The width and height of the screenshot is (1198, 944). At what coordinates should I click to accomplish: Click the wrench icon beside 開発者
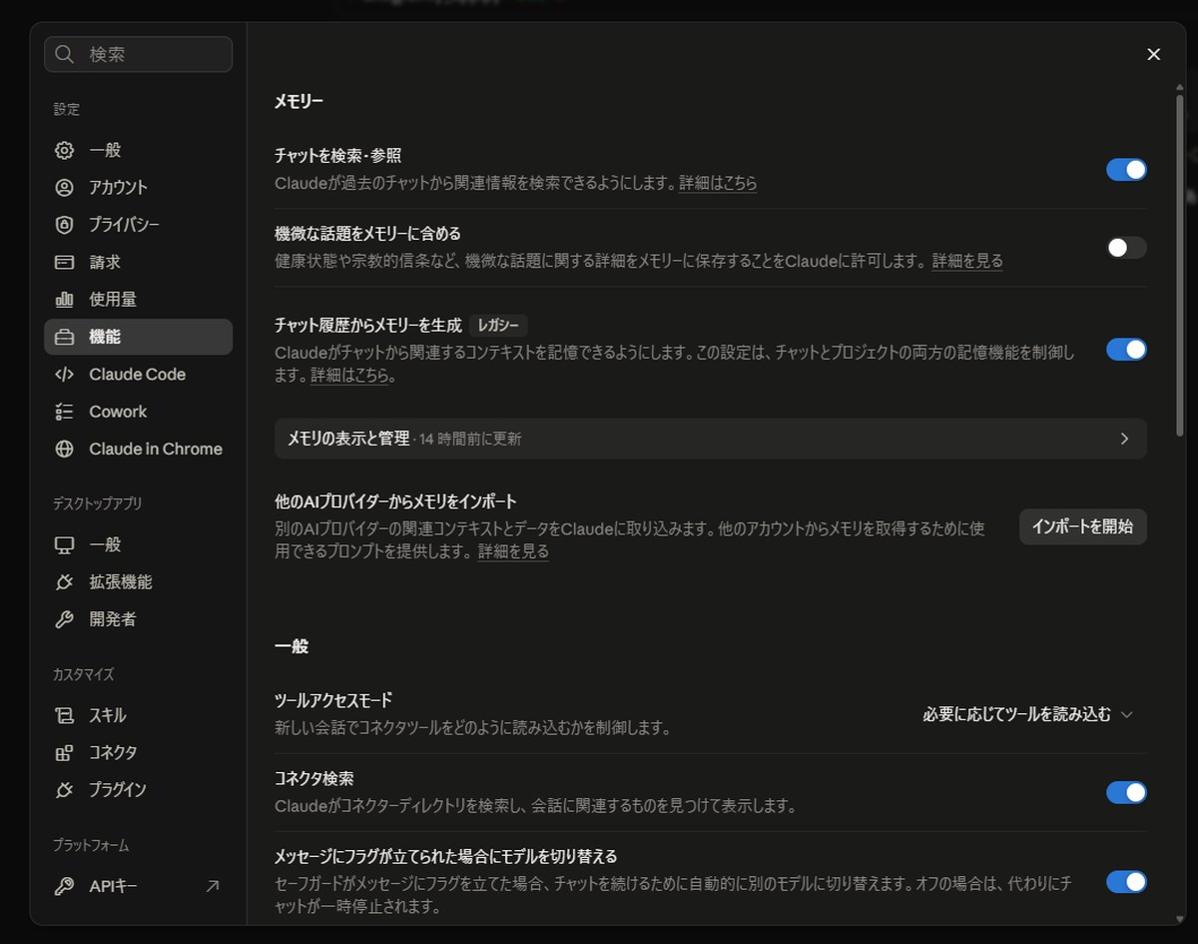point(65,619)
